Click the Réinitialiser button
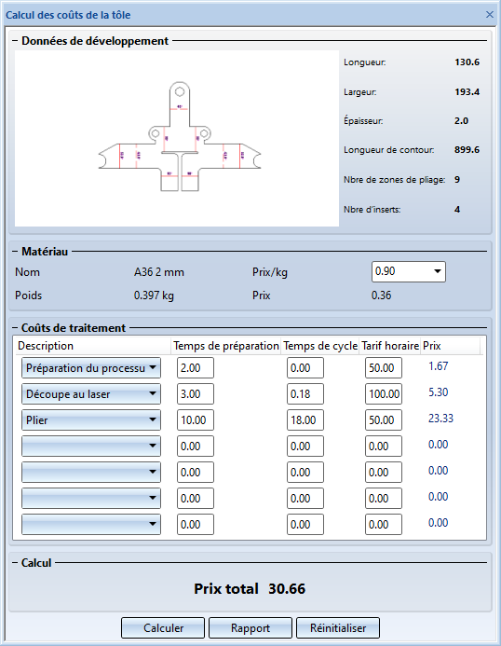 pyautogui.click(x=338, y=628)
